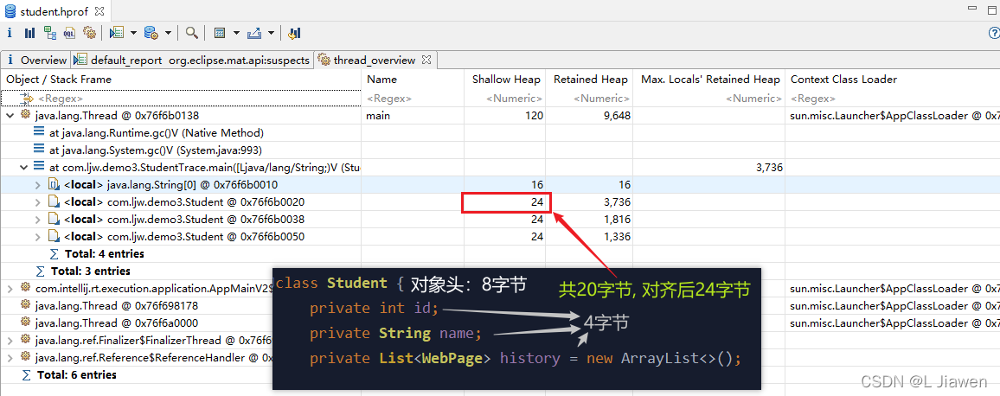Image resolution: width=1000 pixels, height=396 pixels.
Task: Click the gear icon for ReferenceHandler thread
Action: 25,358
